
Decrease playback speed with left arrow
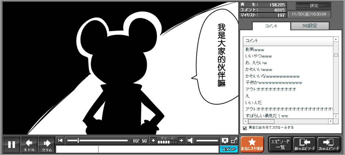pyautogui.click(x=153, y=140)
